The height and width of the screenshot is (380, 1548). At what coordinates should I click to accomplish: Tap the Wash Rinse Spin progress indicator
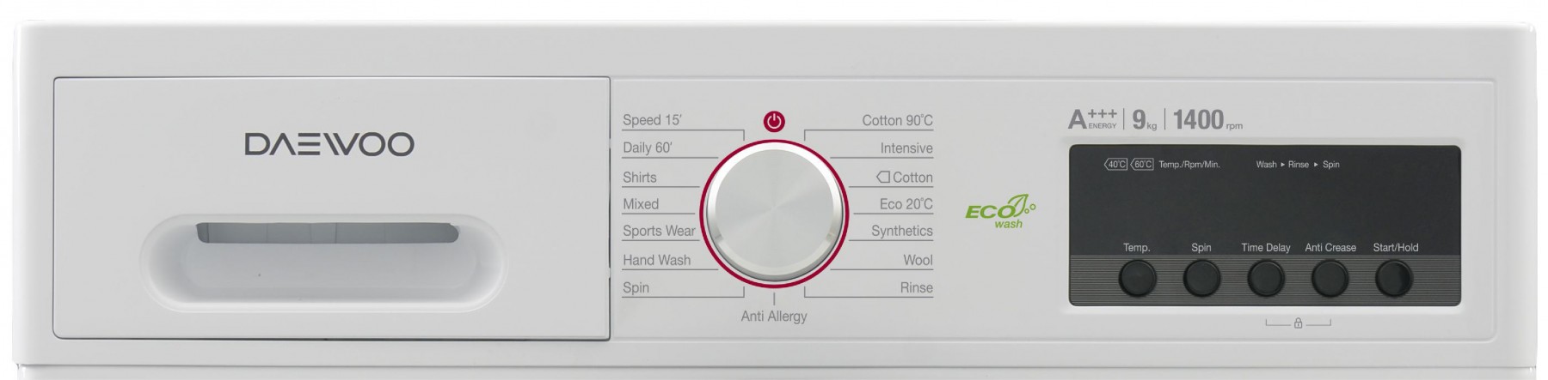coord(1298,165)
